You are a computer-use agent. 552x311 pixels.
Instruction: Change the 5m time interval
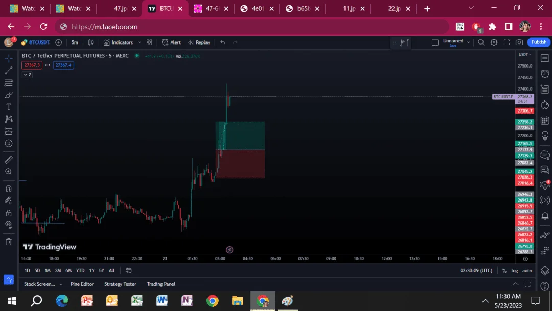(75, 42)
